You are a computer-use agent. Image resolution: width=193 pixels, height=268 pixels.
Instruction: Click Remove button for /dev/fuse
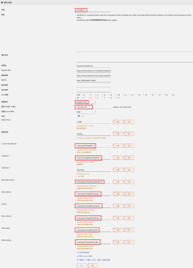(129, 170)
